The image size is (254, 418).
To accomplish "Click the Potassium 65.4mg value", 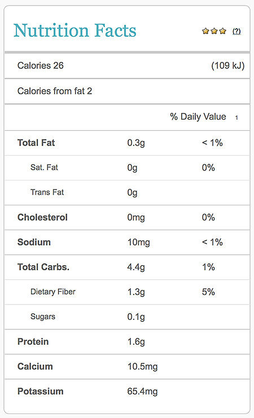I will click(142, 391).
